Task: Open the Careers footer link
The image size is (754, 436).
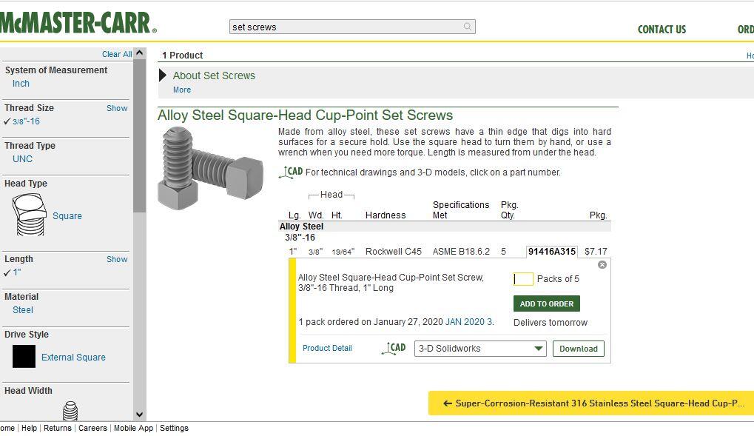Action: (92, 428)
